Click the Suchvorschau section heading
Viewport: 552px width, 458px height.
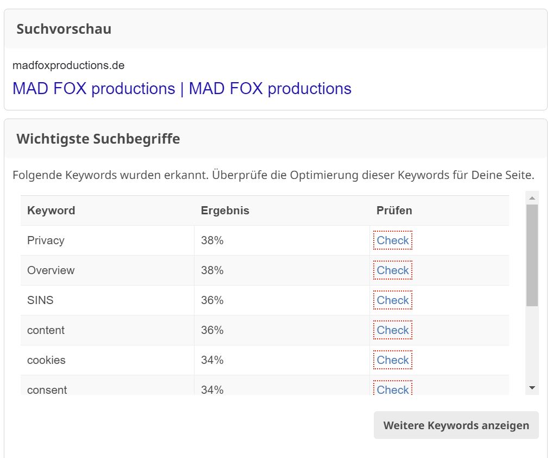tap(64, 29)
